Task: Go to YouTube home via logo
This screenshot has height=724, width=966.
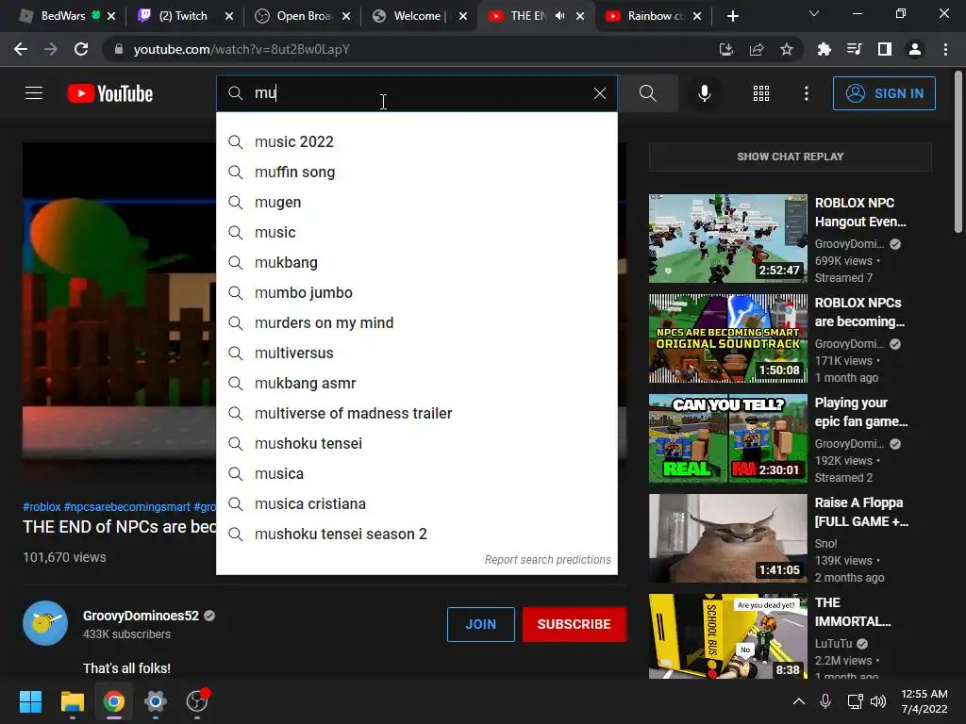Action: 109,93
